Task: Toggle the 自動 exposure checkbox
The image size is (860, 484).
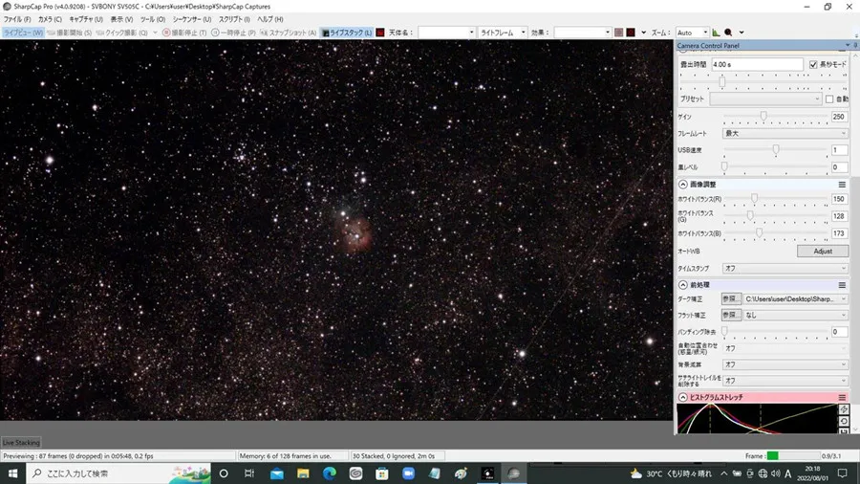Action: (829, 99)
